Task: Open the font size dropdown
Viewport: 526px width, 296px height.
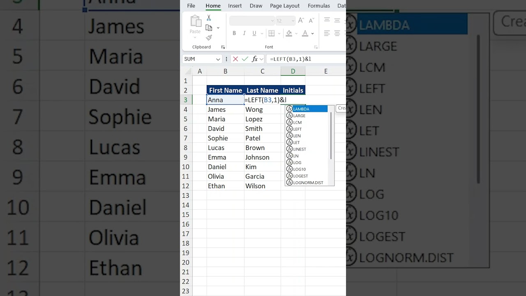Action: [x=293, y=21]
